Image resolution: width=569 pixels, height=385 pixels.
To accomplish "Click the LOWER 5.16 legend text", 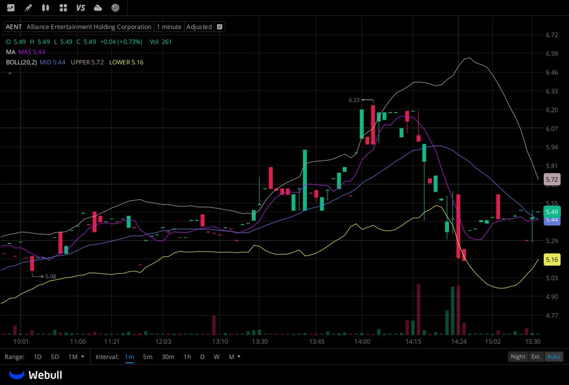I will tap(126, 63).
